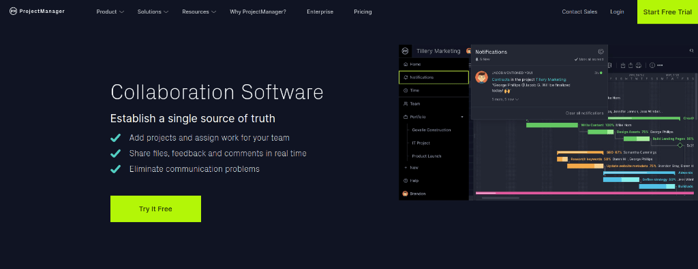The height and width of the screenshot is (269, 698).
Task: Open the Contact Sales link
Action: click(579, 12)
